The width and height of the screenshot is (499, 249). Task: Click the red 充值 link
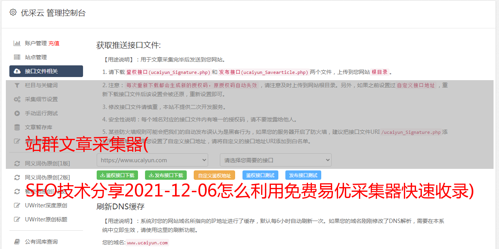click(x=54, y=43)
